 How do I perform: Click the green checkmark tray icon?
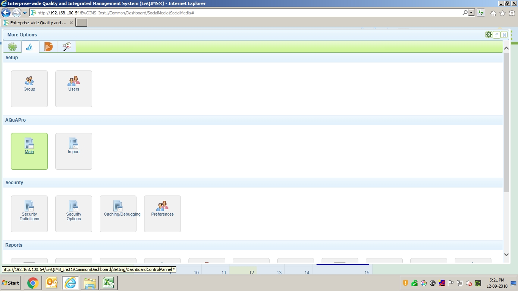414,283
